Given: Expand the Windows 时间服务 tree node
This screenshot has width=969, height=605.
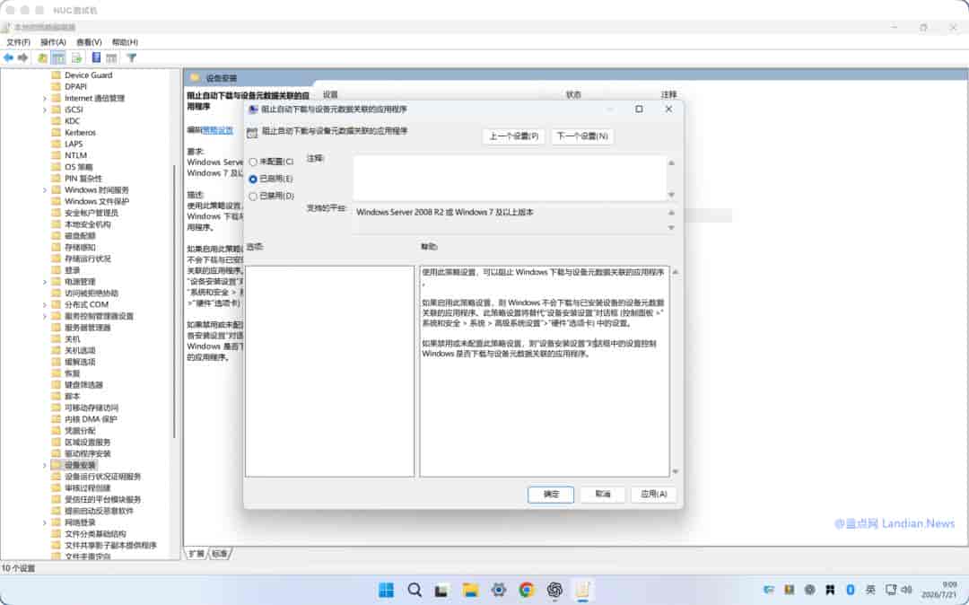Looking at the screenshot, I should coord(45,190).
